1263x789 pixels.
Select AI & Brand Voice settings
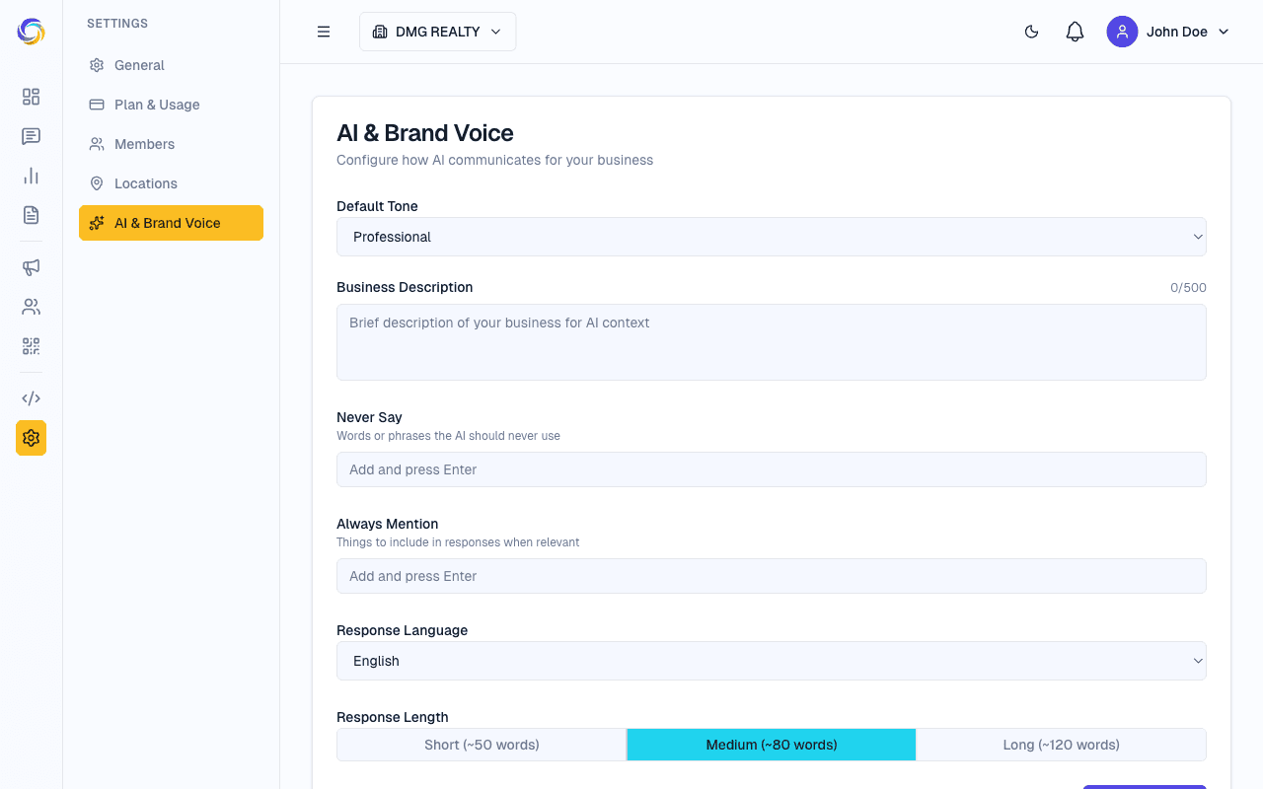[171, 223]
